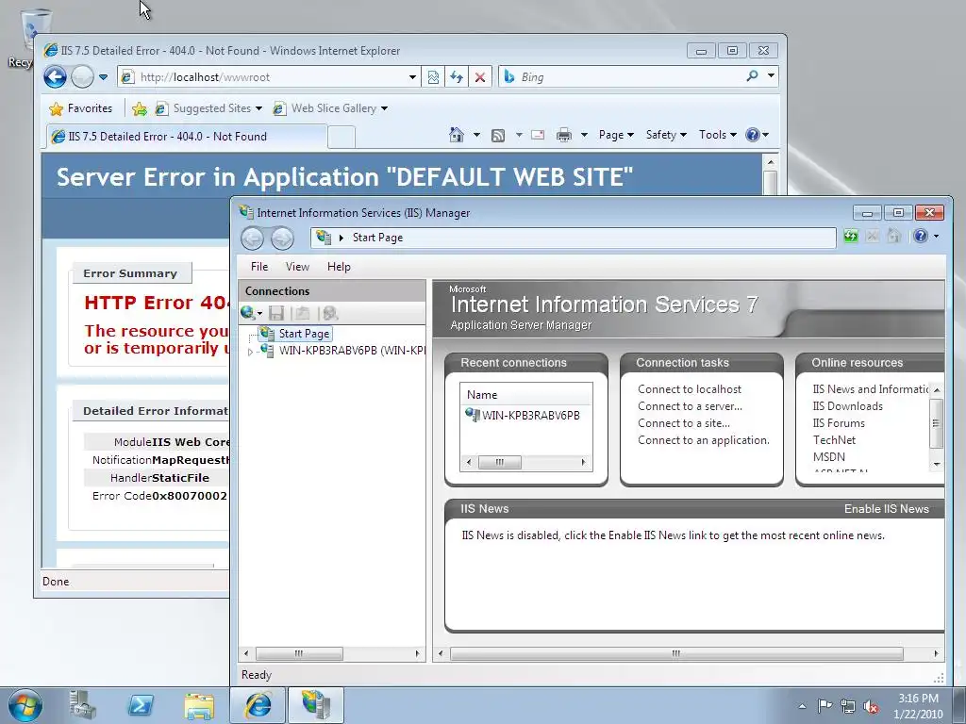Expand WIN-KPB3RABV6PB server tree node
966x724 pixels.
coord(250,352)
